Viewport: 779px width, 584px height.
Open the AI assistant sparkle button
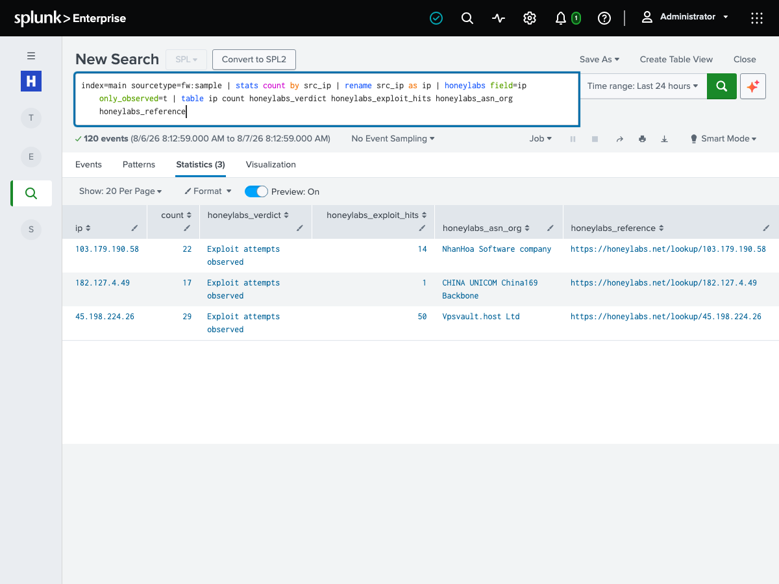[x=753, y=86]
